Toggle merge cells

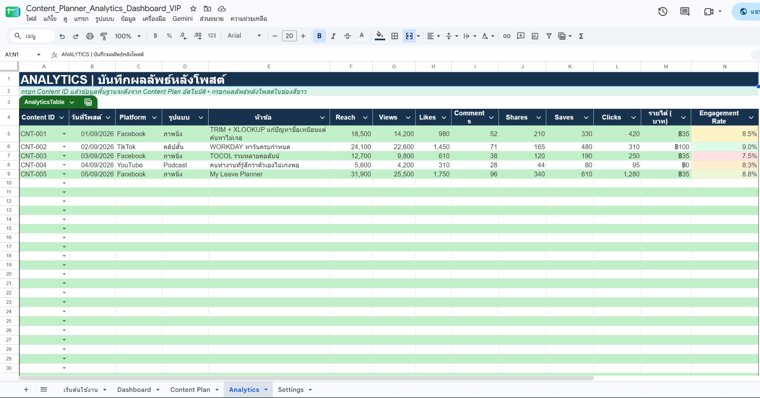409,36
